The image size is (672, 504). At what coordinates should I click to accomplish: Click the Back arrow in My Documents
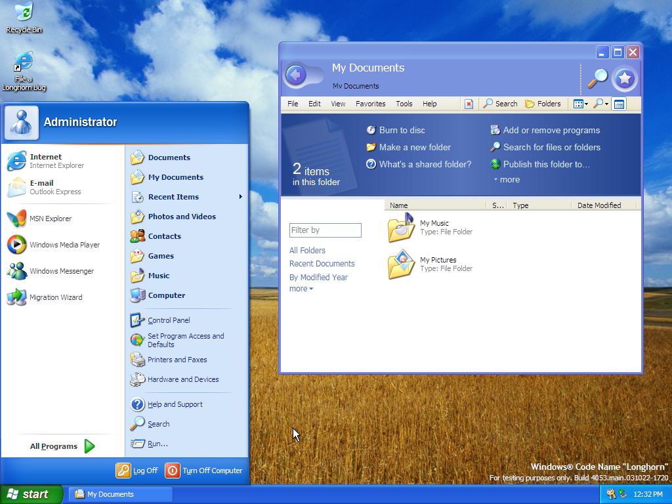pyautogui.click(x=296, y=75)
